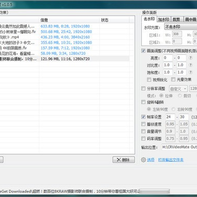Open the 选项 link
197x197 pixels.
[x=150, y=160]
